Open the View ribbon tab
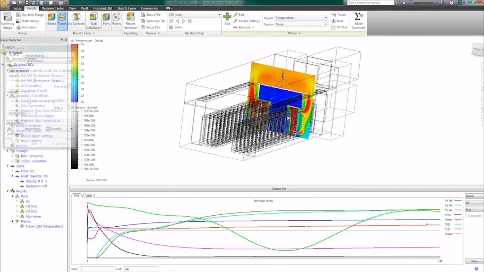 [x=72, y=8]
